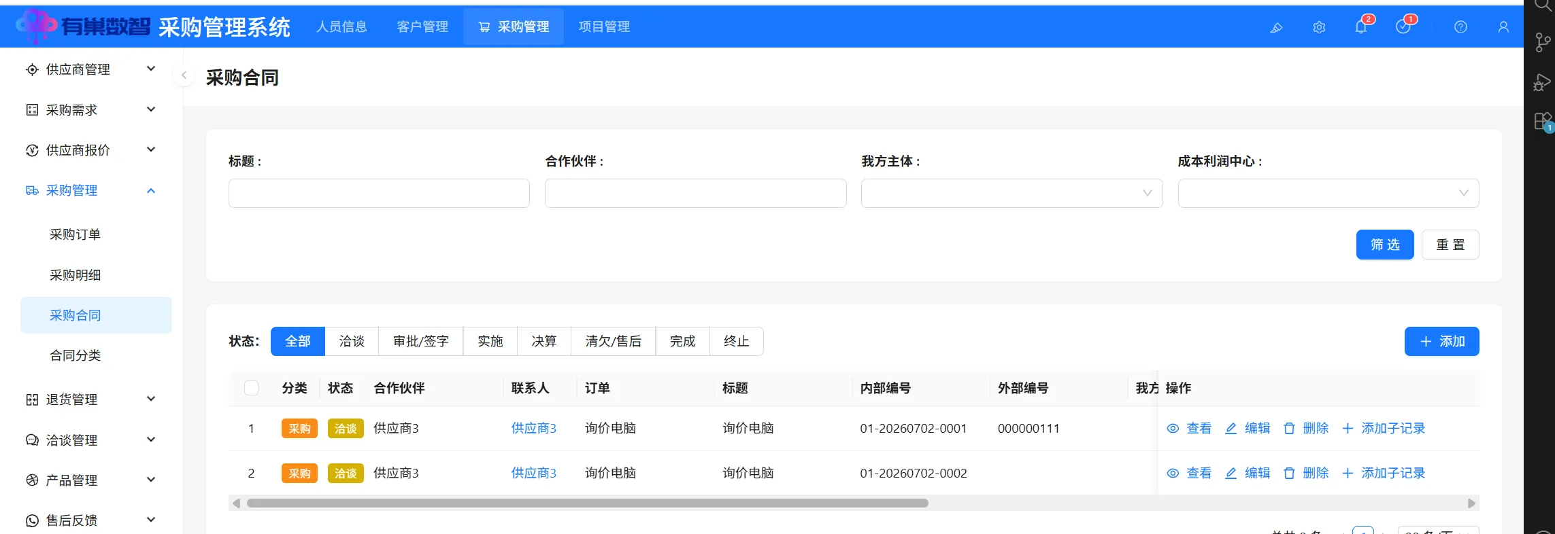Expand 洽谈管理 using its chevron

[151, 440]
